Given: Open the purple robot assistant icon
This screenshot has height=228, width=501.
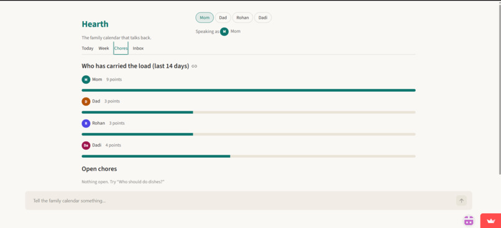Looking at the screenshot, I should pyautogui.click(x=469, y=221).
